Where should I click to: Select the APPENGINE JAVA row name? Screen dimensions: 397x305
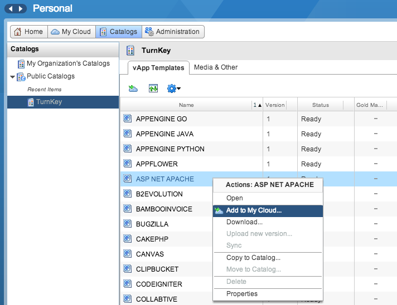pos(164,134)
